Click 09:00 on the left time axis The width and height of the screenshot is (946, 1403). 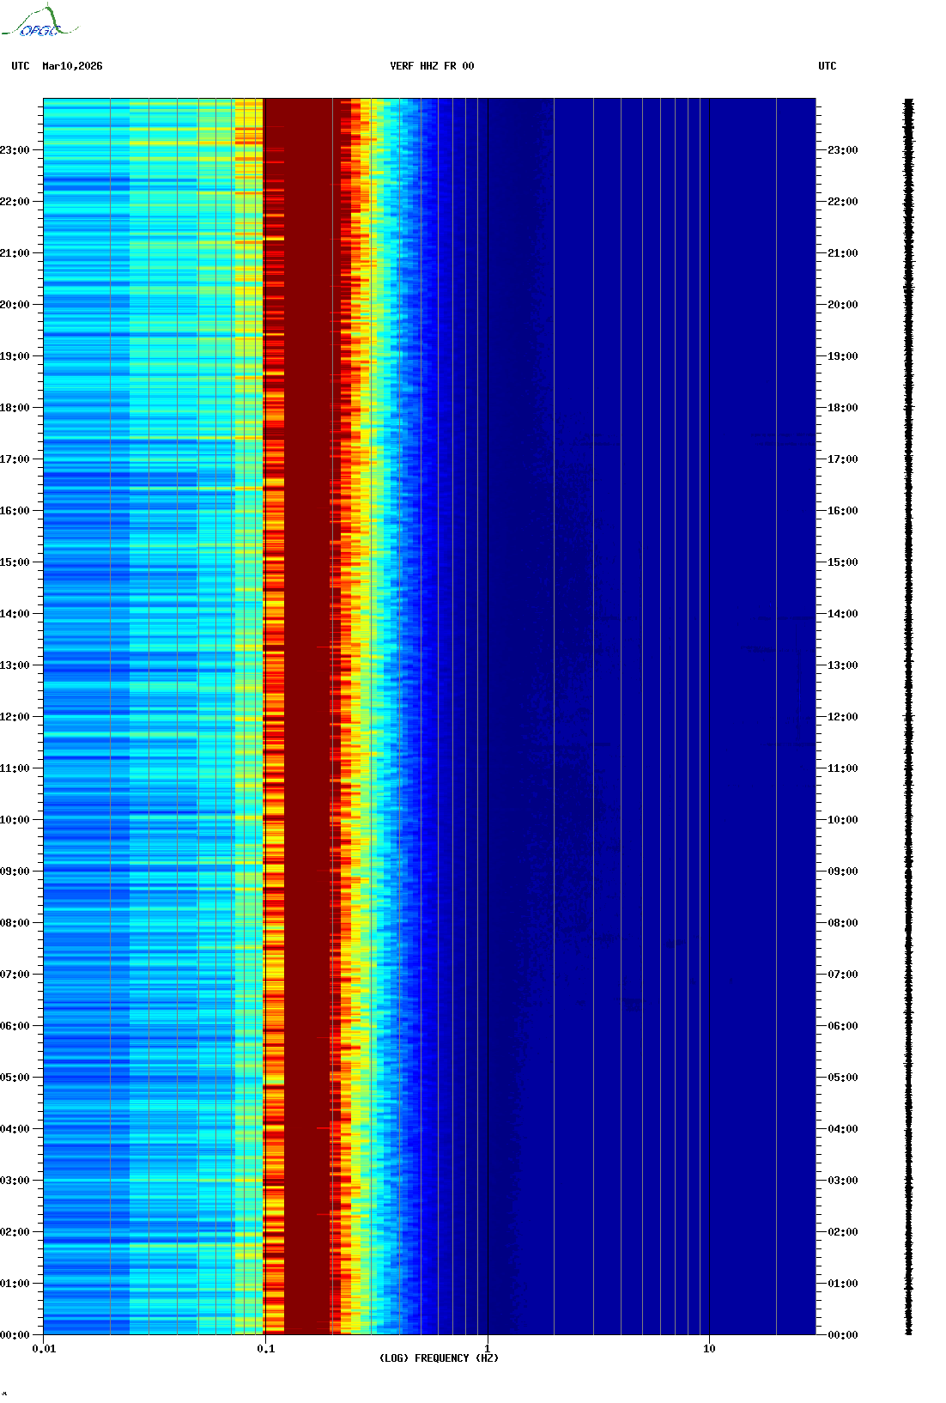(15, 872)
